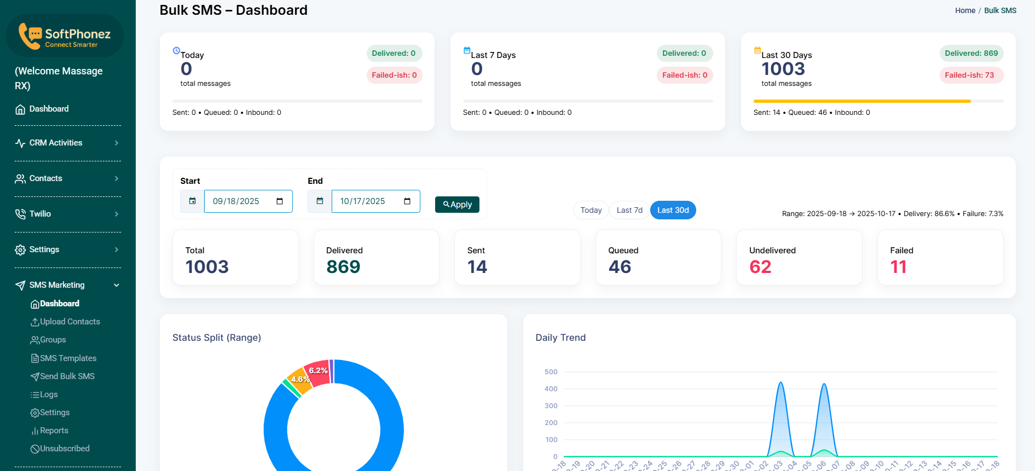This screenshot has width=1035, height=471.
Task: Expand the Twilio menu chevron
Action: click(x=117, y=214)
